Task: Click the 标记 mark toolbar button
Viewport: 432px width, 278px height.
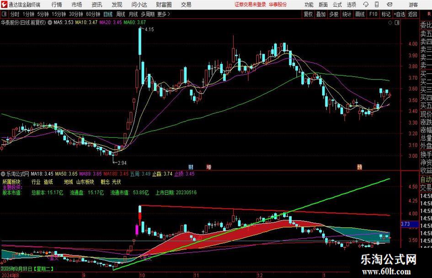Action: click(386, 14)
